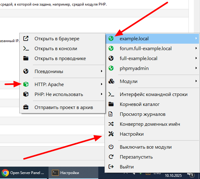Expand the PHP: Не использовать submenu arrow

(x=101, y=94)
